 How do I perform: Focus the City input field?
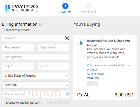(x=18, y=66)
